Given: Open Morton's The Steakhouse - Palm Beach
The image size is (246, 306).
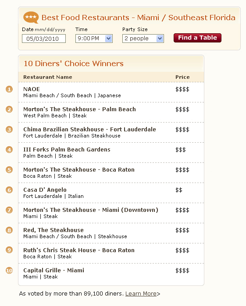Looking at the screenshot, I should (x=79, y=109).
